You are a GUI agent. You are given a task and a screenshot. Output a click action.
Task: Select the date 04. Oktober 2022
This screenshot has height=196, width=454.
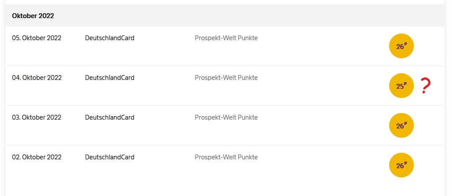pos(37,78)
